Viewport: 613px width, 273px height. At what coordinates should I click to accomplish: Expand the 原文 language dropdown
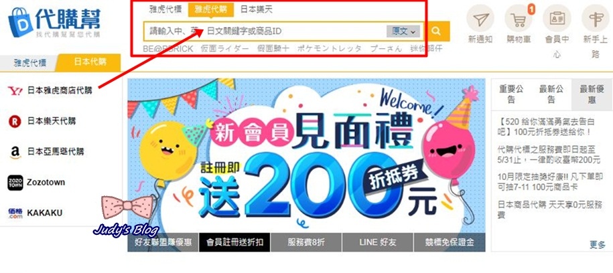tap(403, 31)
